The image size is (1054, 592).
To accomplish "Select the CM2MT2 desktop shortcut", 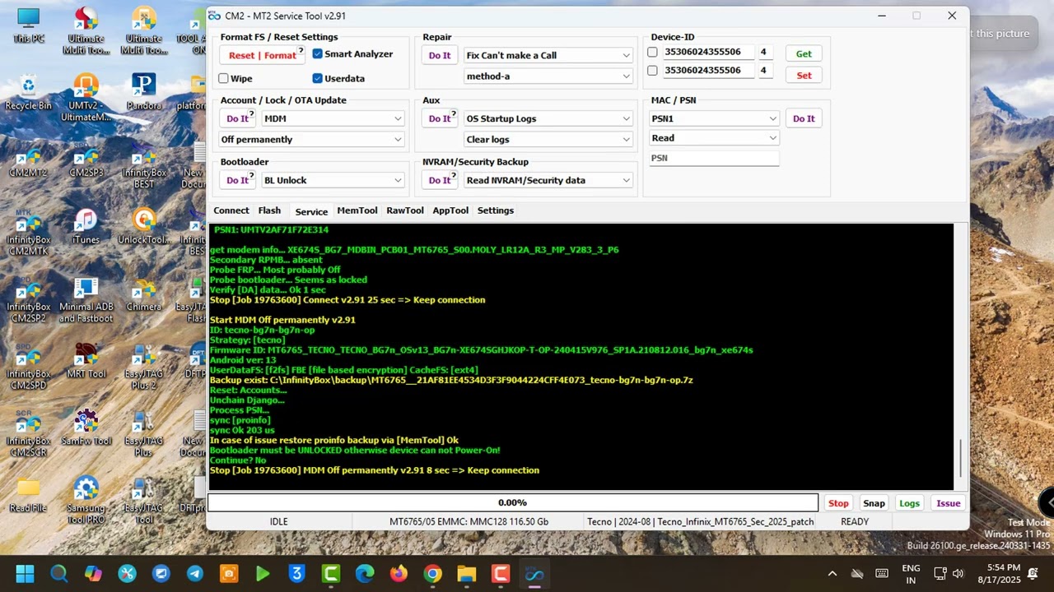I will coord(28,160).
